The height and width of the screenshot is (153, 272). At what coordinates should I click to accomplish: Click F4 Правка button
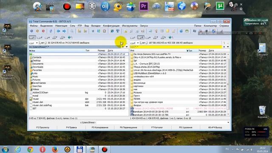click(71, 127)
